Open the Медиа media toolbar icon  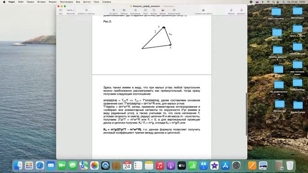[x=163, y=10]
